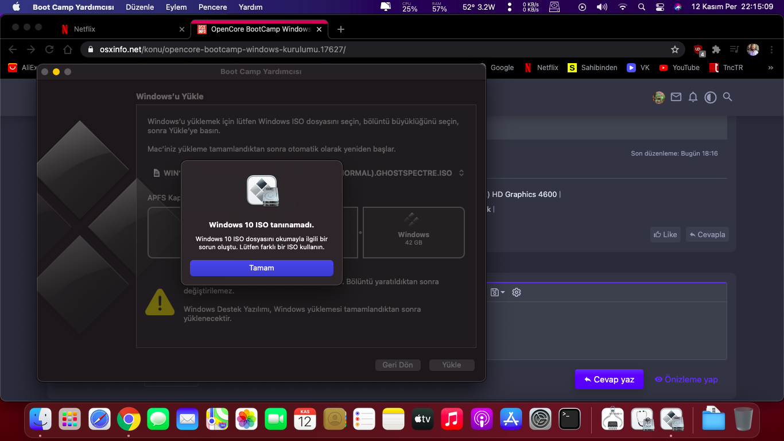Open the forum notifications bell
Screen dimensions: 784x441
(693, 98)
